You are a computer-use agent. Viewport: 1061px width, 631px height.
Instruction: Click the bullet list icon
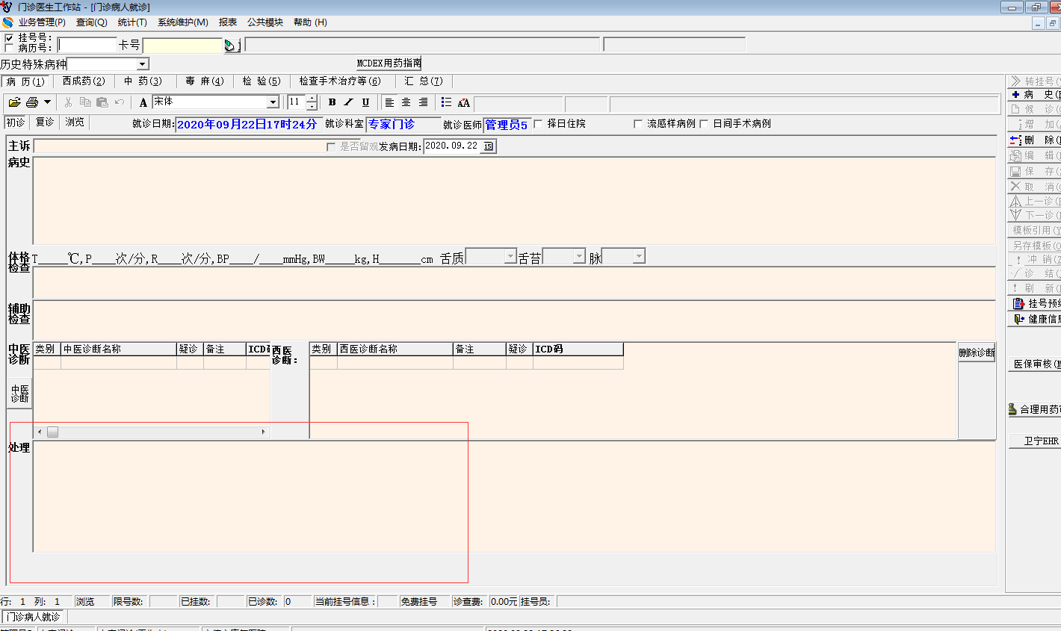(446, 102)
